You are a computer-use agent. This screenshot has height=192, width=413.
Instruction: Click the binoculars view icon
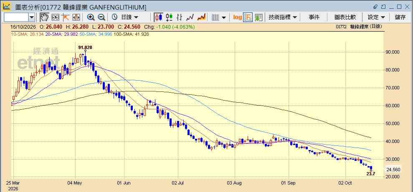click(x=55, y=17)
